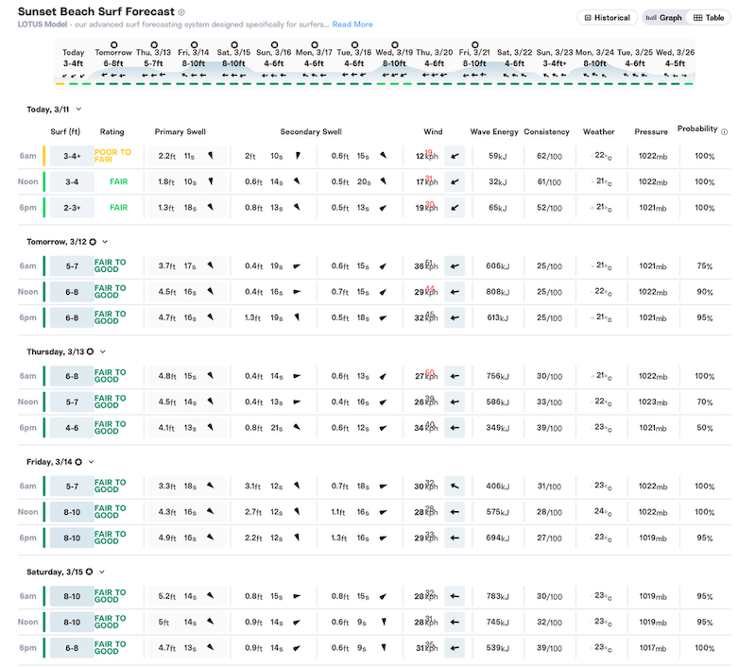The width and height of the screenshot is (756, 667).
Task: Click the circle icon beside Thursday, 3/13
Action: (x=90, y=351)
